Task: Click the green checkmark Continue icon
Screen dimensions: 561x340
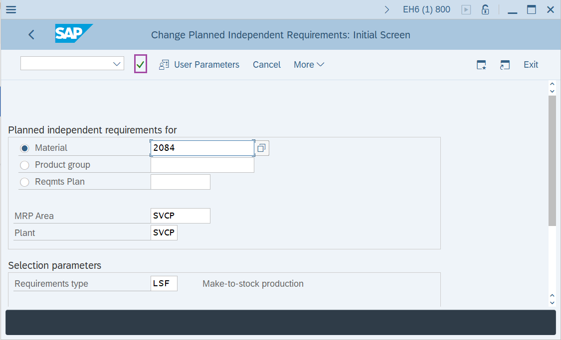Action: click(141, 64)
